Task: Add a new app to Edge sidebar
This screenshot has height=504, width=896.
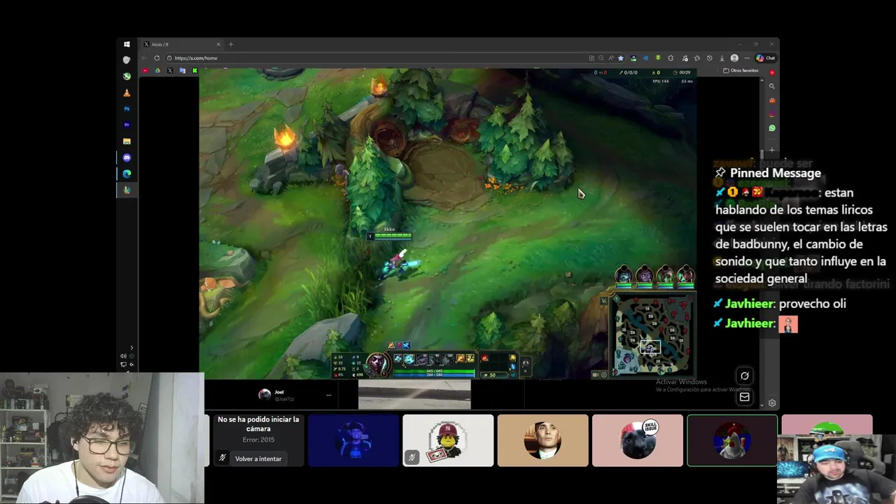Action: pos(772,150)
